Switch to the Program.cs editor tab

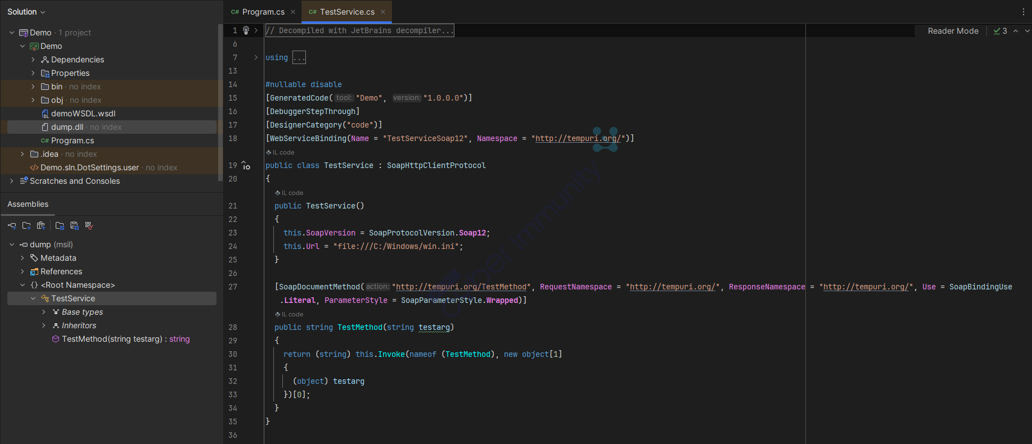tap(263, 12)
